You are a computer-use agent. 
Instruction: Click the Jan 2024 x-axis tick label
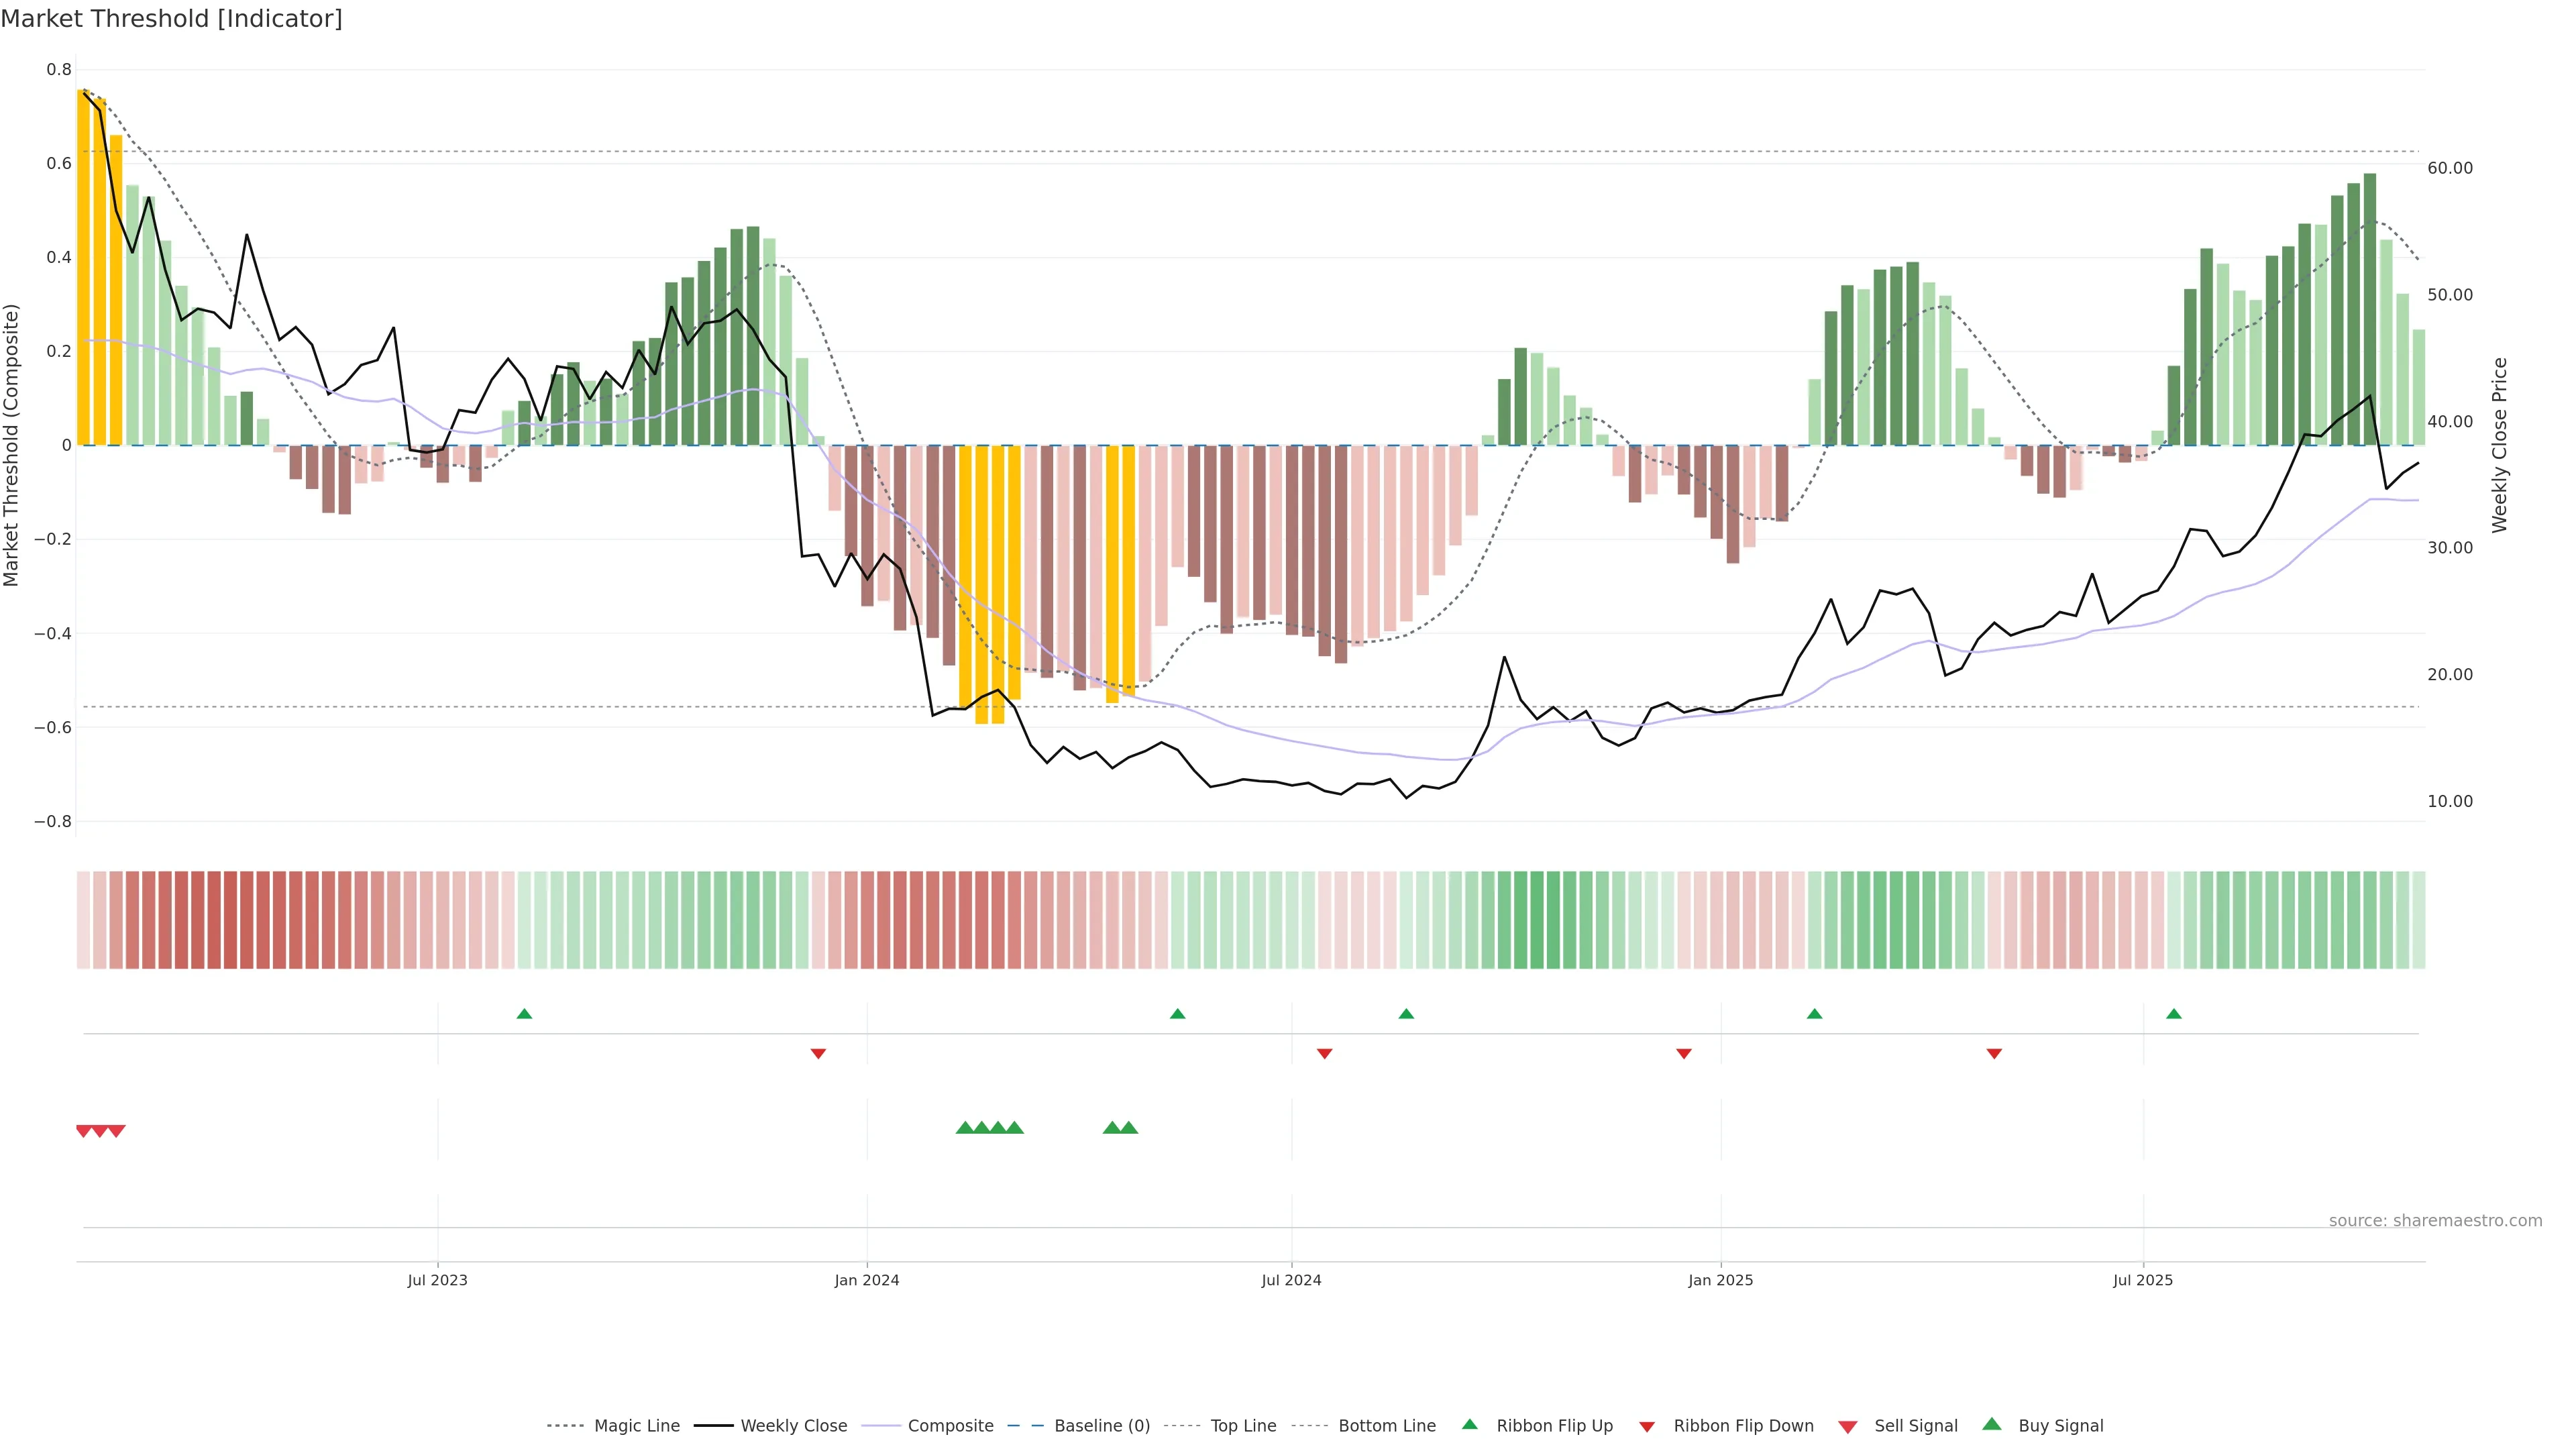click(867, 1280)
